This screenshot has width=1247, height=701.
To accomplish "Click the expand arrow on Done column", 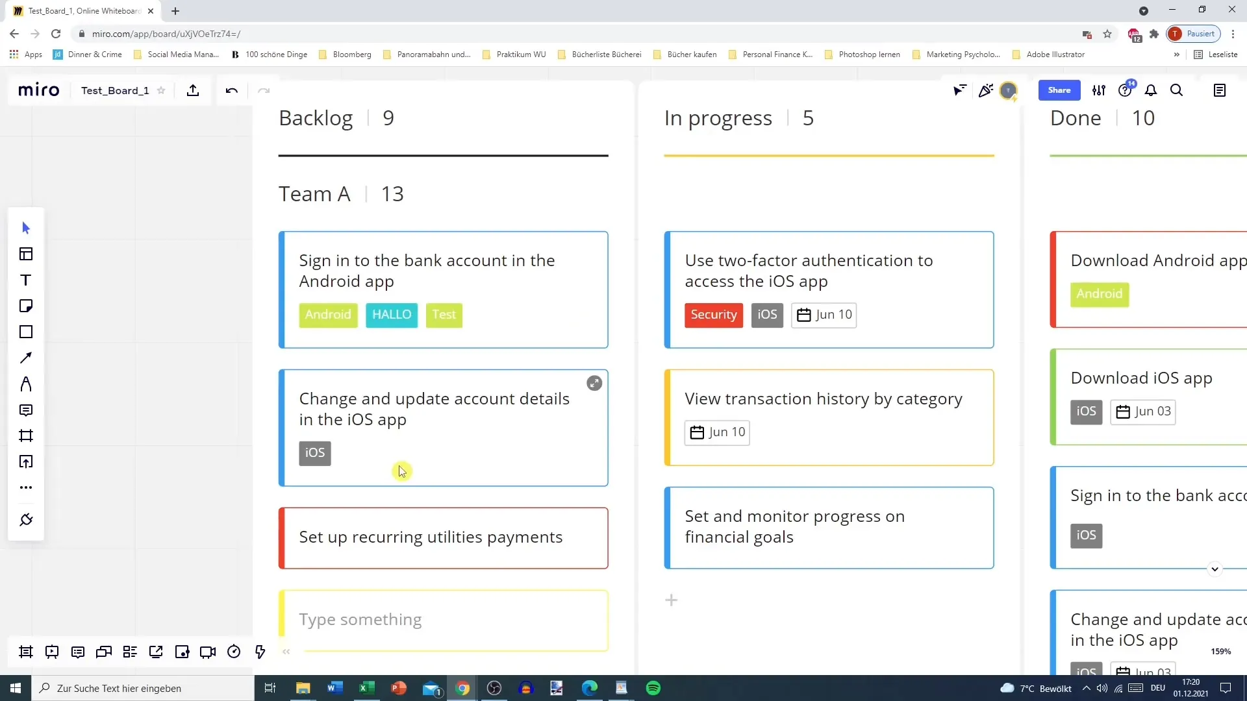I will coord(1215,569).
